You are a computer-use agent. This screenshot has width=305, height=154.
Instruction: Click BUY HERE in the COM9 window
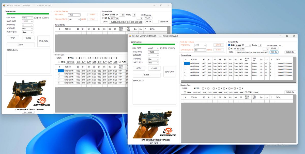pos(154,143)
